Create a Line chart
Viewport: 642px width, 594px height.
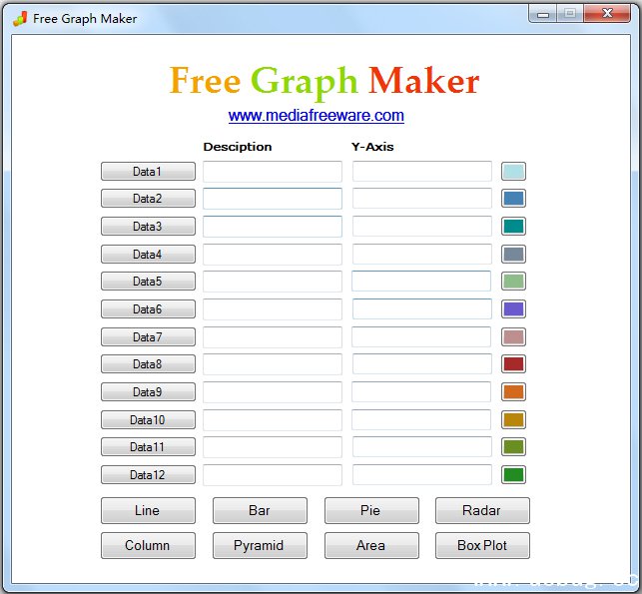coord(147,511)
